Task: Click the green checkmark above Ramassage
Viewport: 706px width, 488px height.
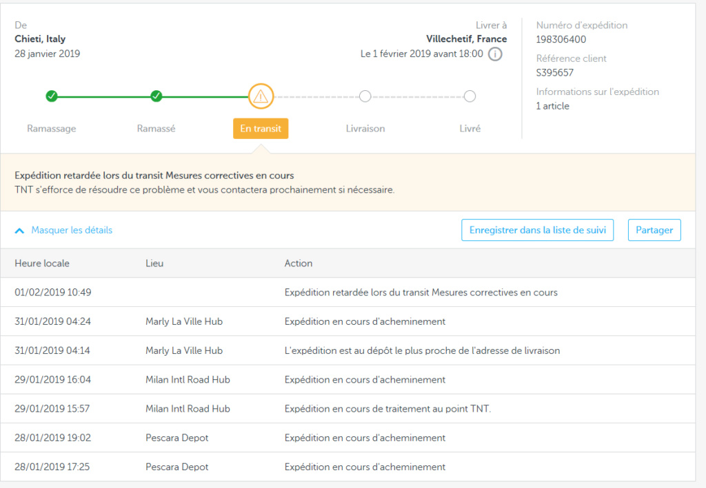Action: [52, 96]
